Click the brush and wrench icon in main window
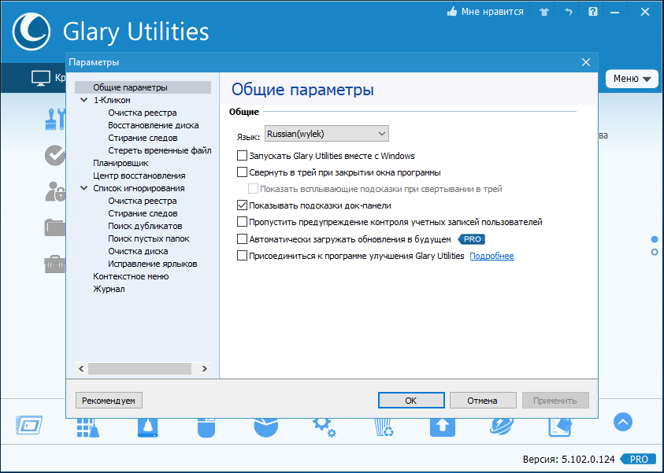The height and width of the screenshot is (473, 664). (55, 119)
